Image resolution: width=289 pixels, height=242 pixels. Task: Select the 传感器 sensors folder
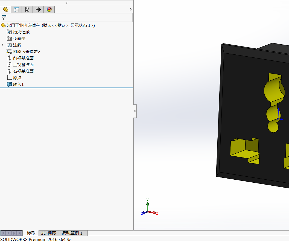[x=19, y=39]
